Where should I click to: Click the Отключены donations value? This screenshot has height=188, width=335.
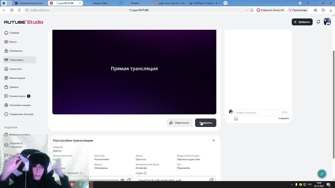[101, 168]
